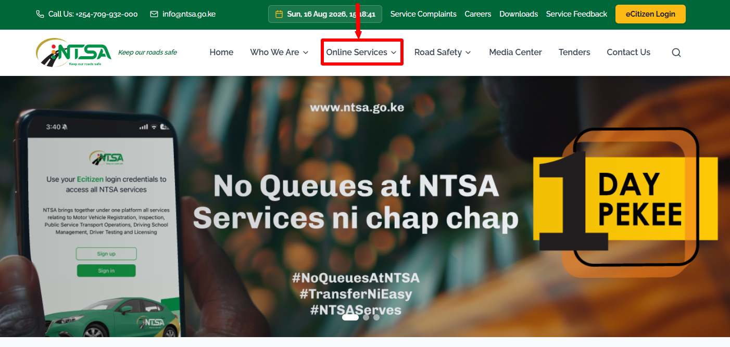Image resolution: width=730 pixels, height=347 pixels.
Task: Open the Contact Us page
Action: 628,52
